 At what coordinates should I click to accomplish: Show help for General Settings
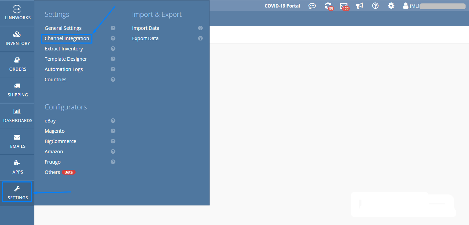(x=113, y=28)
